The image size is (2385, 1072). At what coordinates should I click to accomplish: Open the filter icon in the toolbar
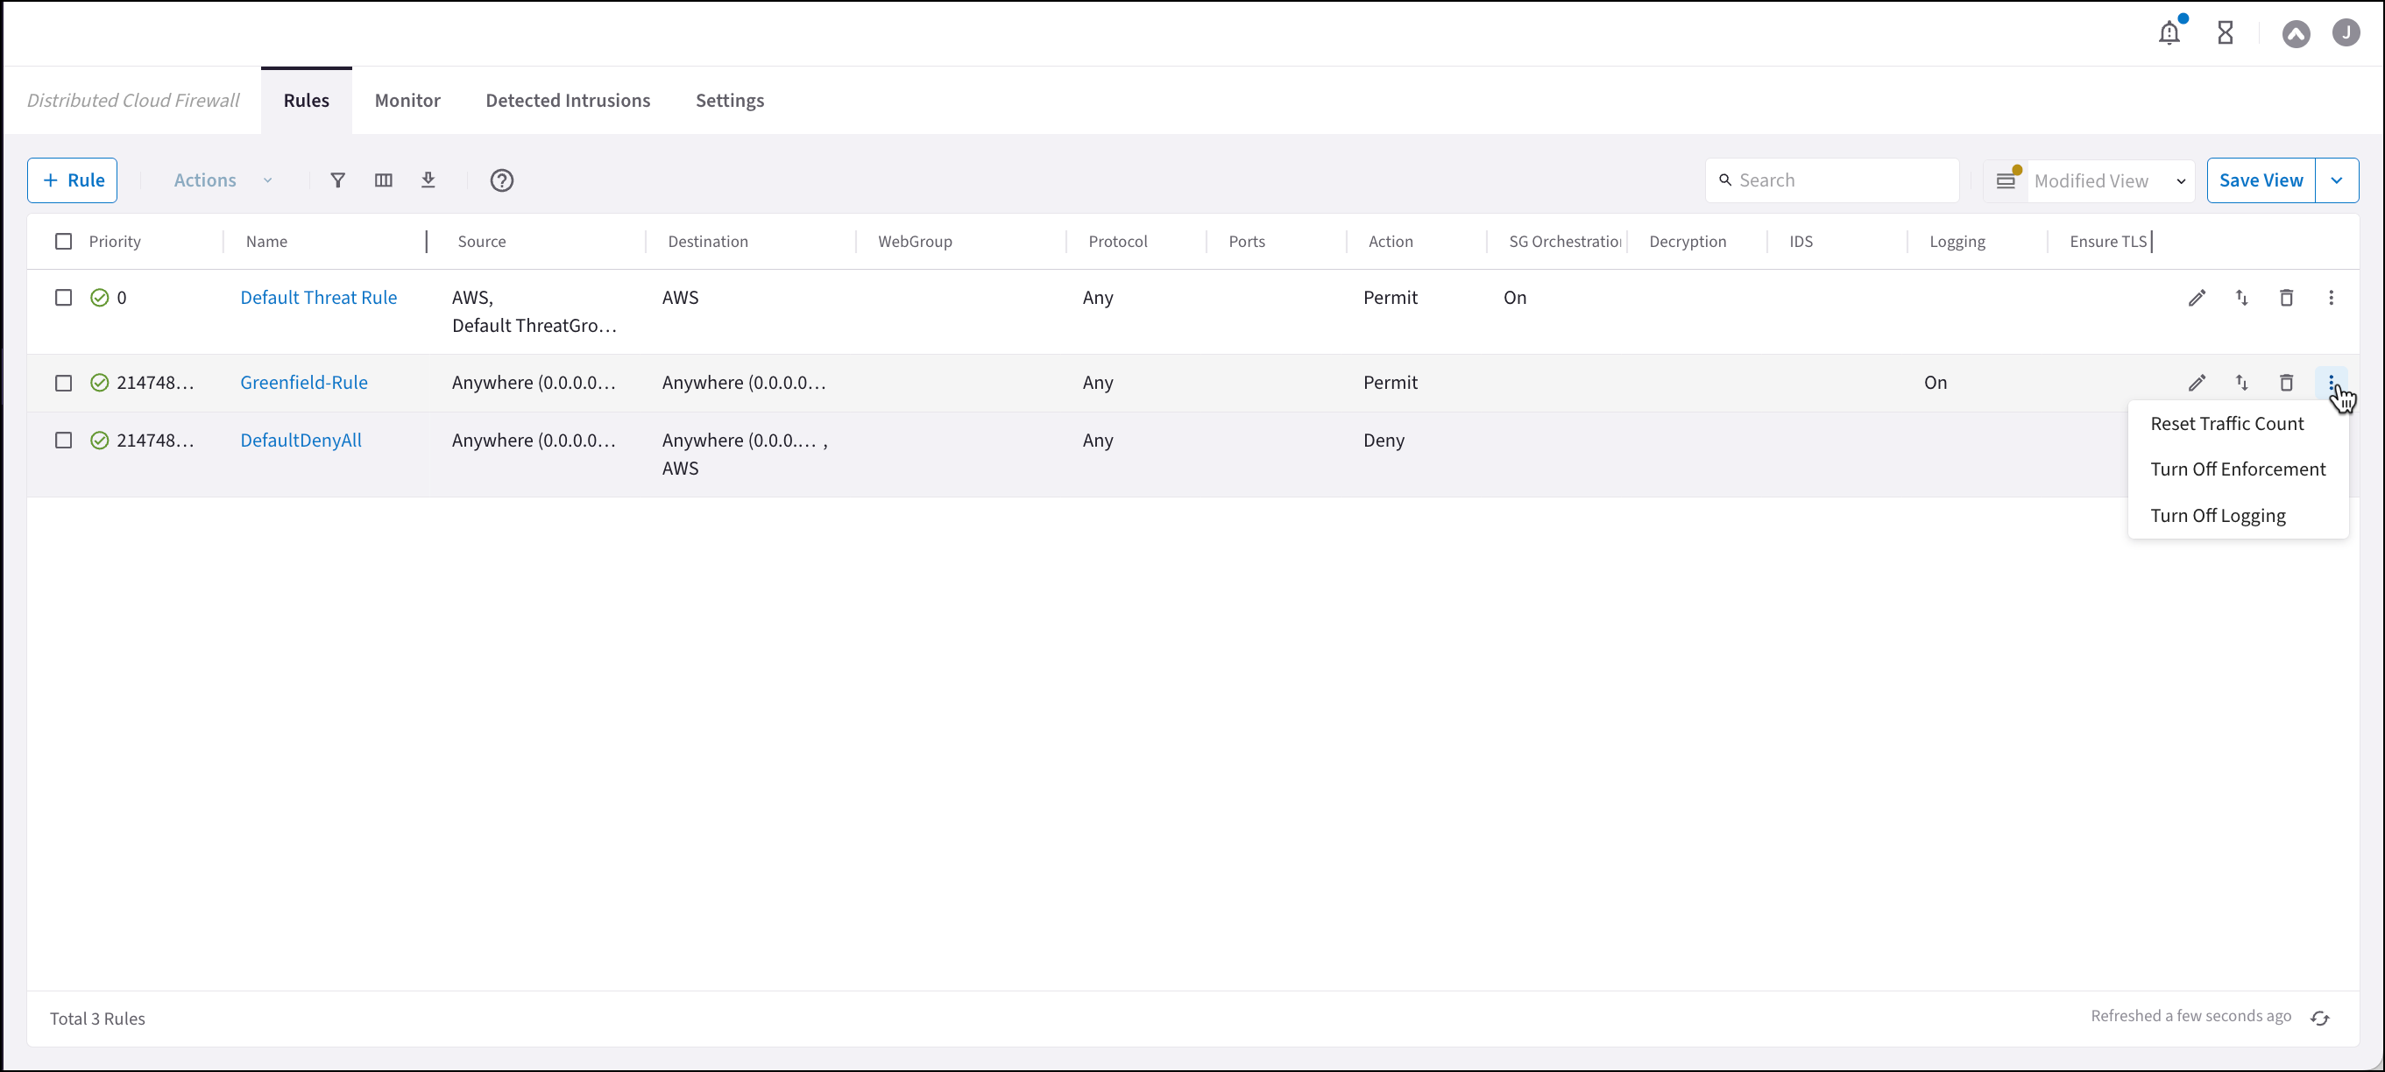[x=338, y=180]
